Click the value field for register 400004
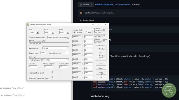The image size is (179, 100). (x=88, y=41)
